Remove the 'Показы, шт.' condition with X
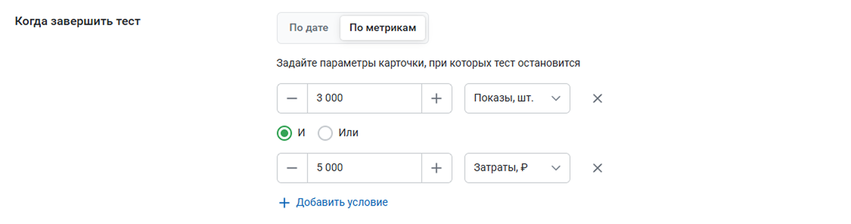 pyautogui.click(x=597, y=98)
